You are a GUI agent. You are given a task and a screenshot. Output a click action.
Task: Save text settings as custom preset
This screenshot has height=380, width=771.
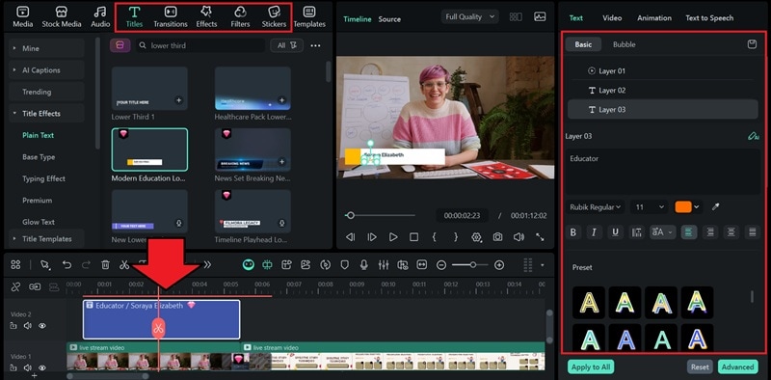[x=752, y=44]
